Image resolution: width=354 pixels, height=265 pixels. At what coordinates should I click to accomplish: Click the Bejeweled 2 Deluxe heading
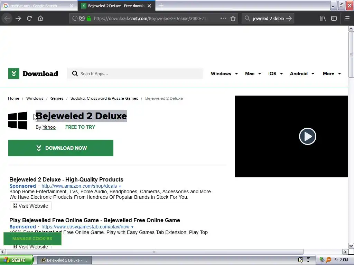click(81, 116)
